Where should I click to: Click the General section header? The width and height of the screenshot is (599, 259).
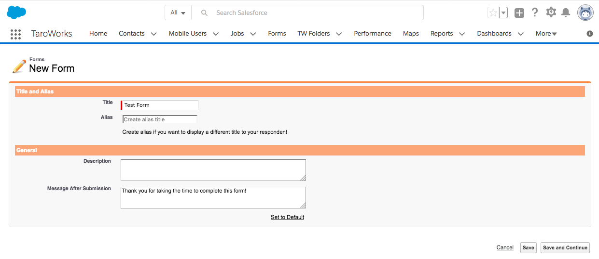(x=300, y=150)
